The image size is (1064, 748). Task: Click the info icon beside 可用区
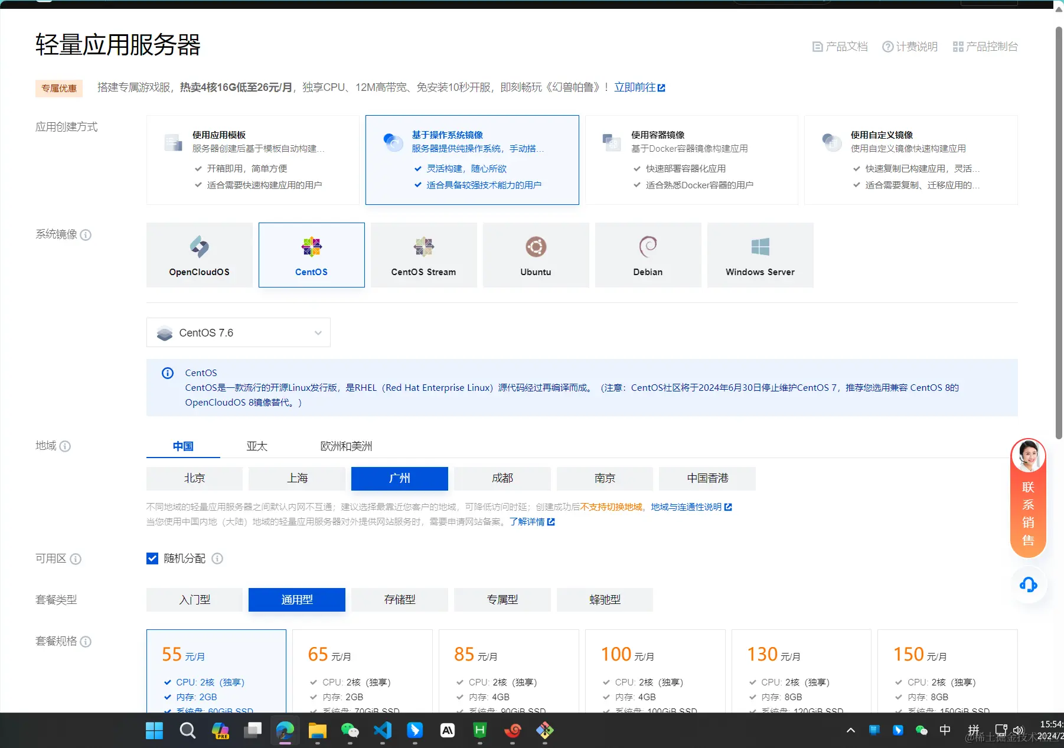(x=76, y=559)
